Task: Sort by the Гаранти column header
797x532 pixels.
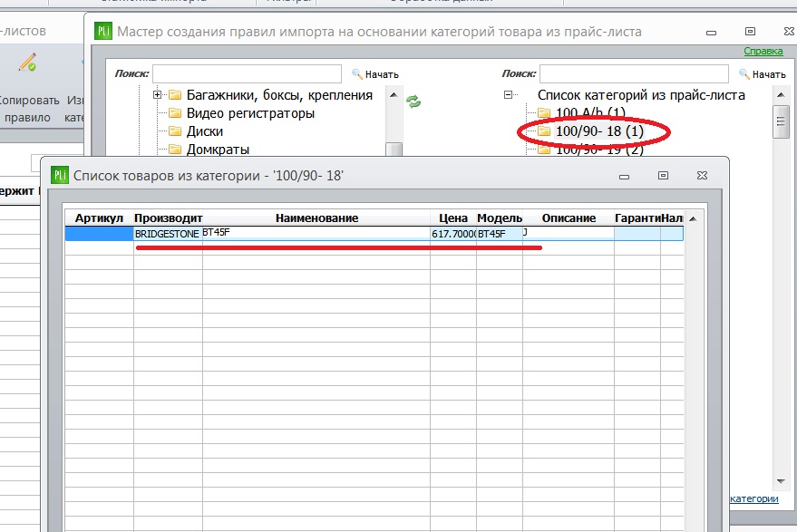Action: [x=637, y=218]
